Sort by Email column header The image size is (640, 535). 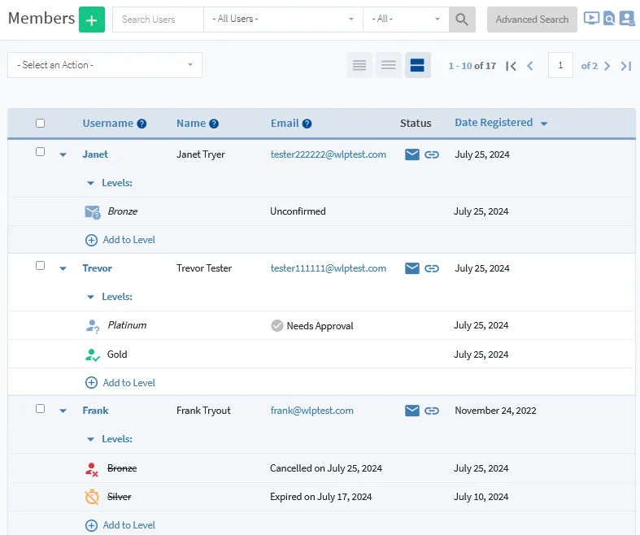[x=285, y=124]
